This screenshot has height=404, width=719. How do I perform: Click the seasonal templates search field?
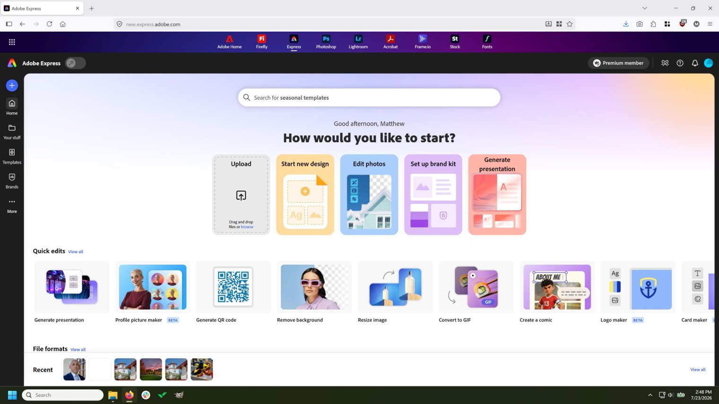pyautogui.click(x=369, y=97)
